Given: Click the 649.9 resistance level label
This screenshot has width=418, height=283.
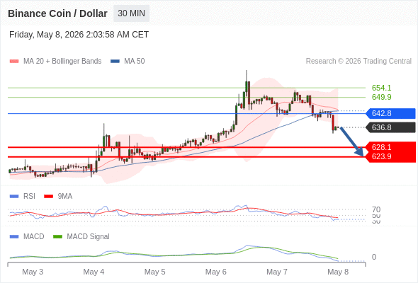Looking at the screenshot, I should coord(381,97).
